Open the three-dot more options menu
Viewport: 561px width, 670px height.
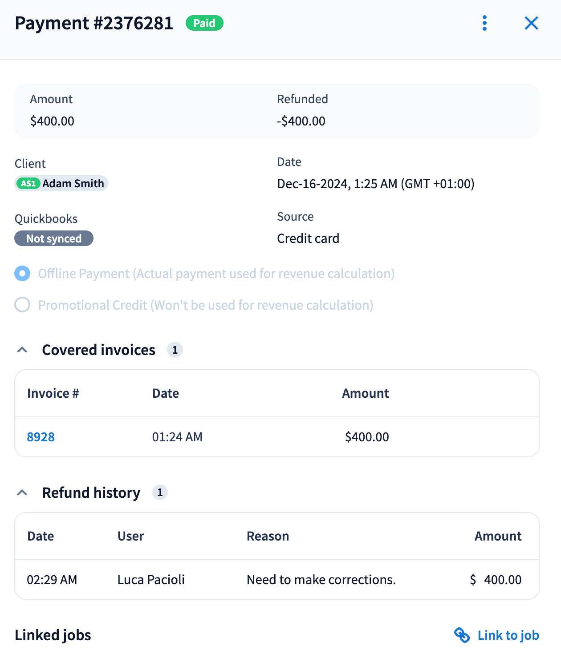click(x=484, y=23)
